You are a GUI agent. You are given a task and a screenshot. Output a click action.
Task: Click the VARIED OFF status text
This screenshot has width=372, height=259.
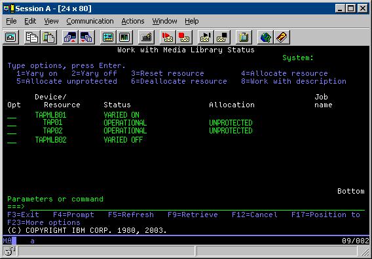click(123, 140)
